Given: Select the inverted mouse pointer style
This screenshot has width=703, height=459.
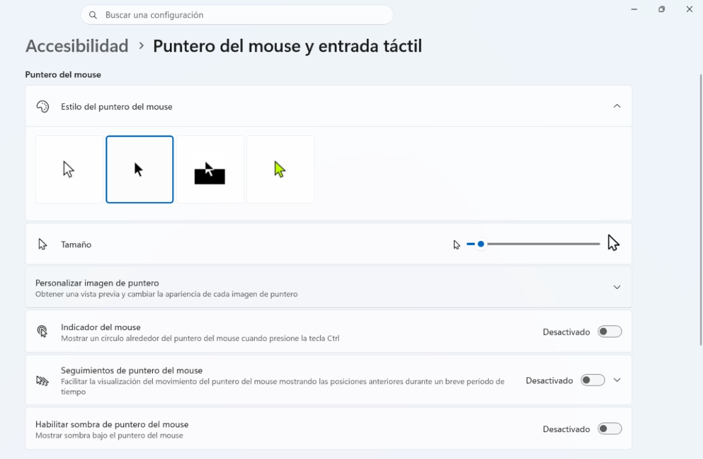Looking at the screenshot, I should pos(210,169).
